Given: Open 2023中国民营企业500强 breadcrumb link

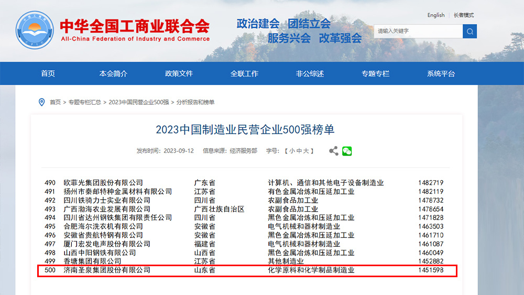Looking at the screenshot, I should pyautogui.click(x=138, y=102).
